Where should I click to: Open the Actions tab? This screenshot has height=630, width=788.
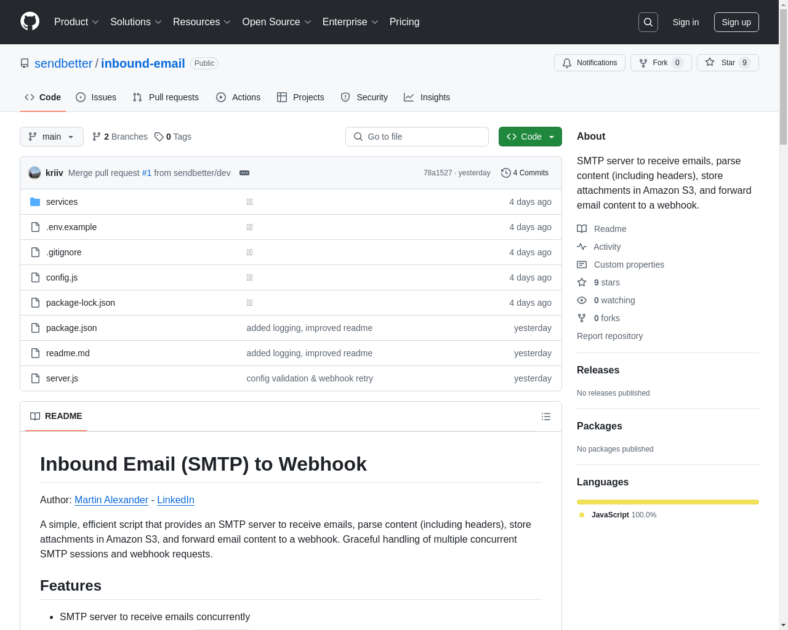238,97
